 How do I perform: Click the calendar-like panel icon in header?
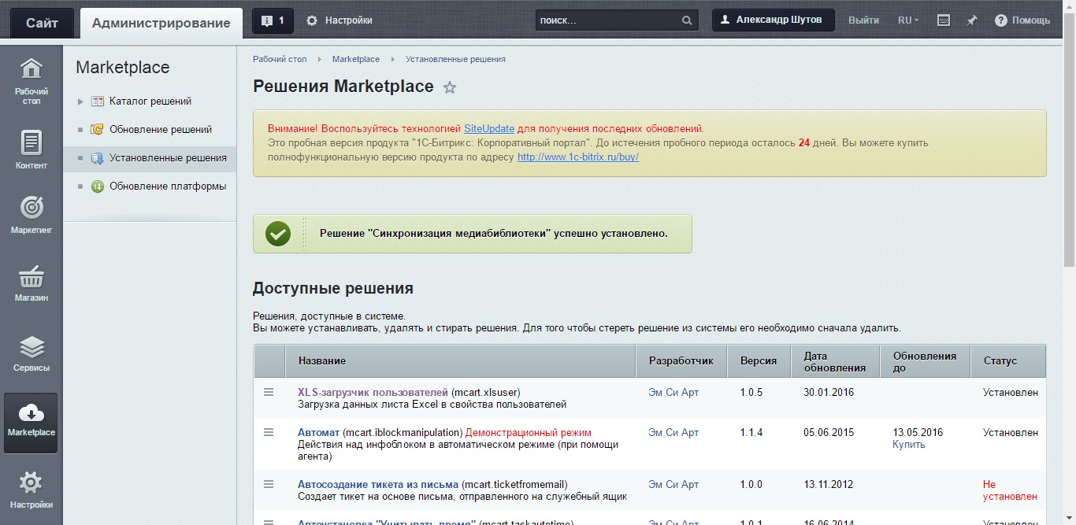[944, 20]
